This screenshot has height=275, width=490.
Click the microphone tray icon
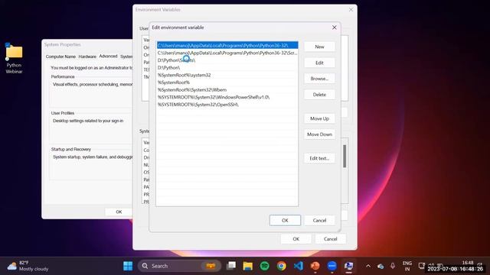point(393,266)
